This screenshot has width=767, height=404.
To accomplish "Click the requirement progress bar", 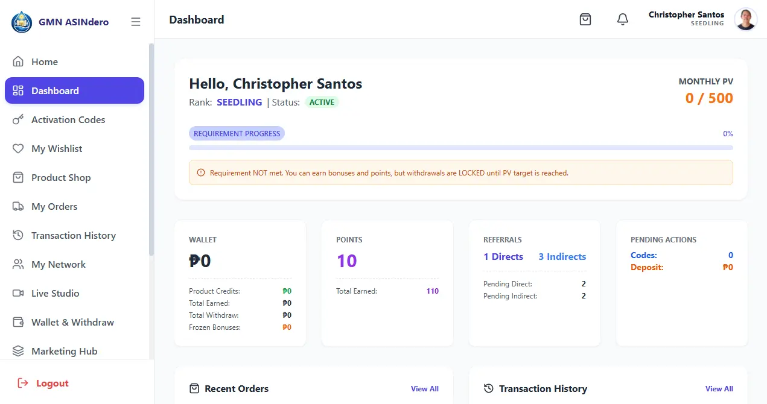I will tap(461, 148).
